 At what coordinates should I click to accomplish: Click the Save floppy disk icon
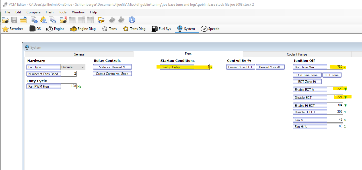click(14, 20)
